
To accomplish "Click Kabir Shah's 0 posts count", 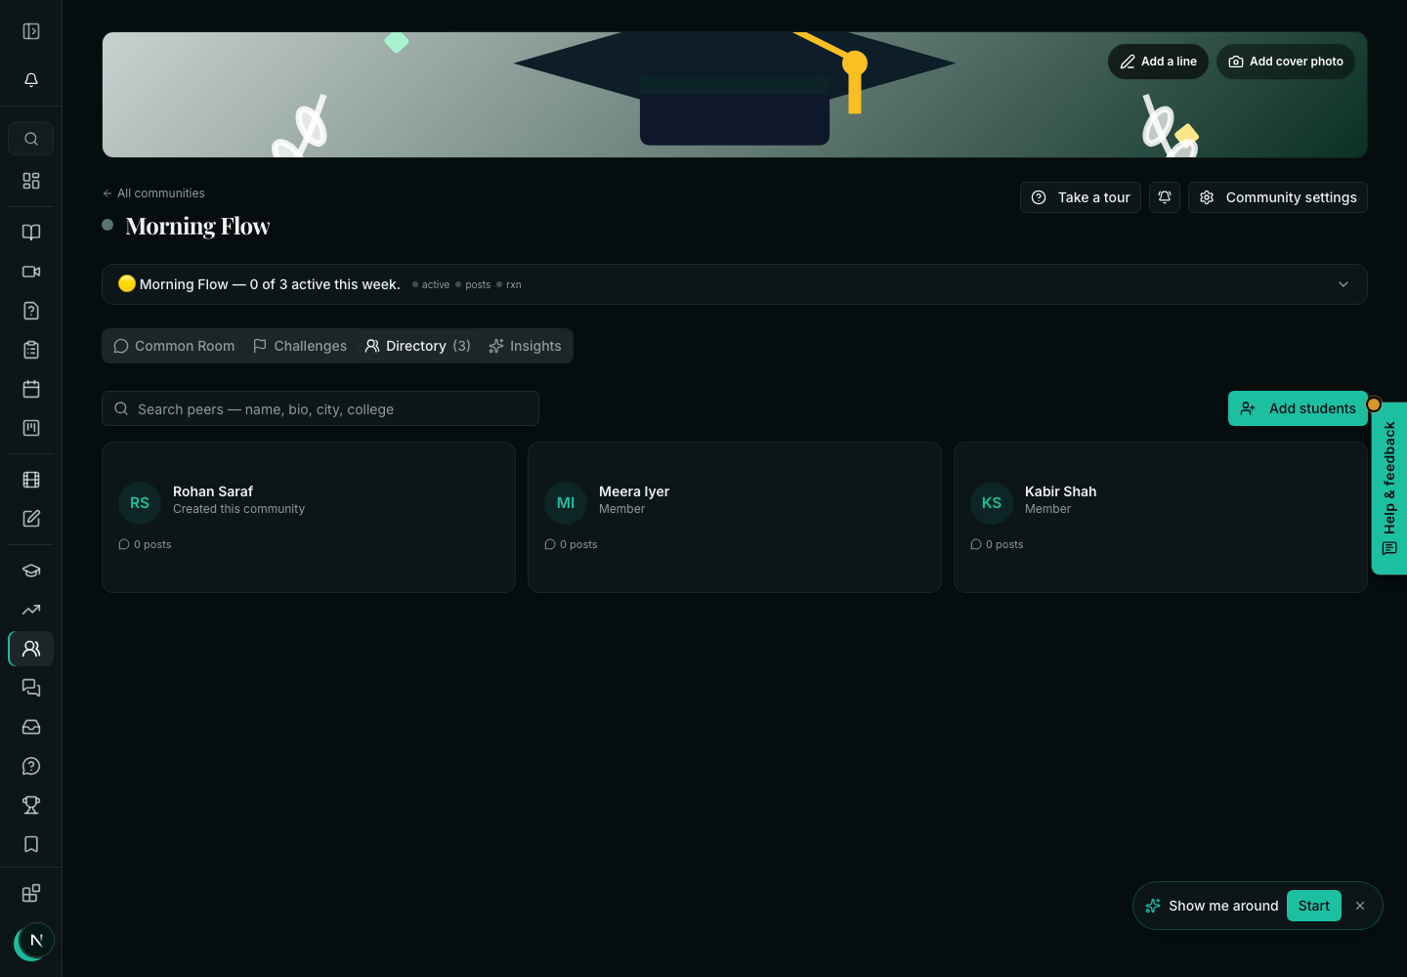I will (x=997, y=544).
